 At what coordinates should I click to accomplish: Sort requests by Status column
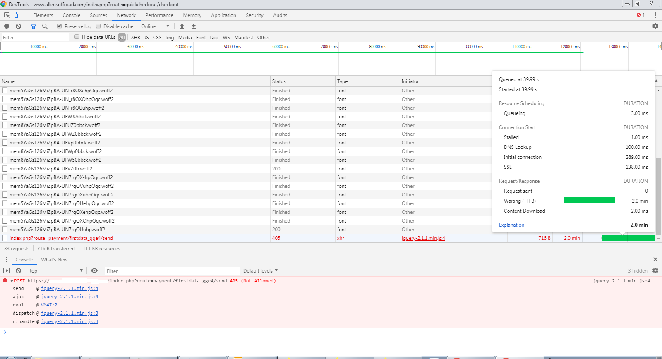click(x=303, y=81)
